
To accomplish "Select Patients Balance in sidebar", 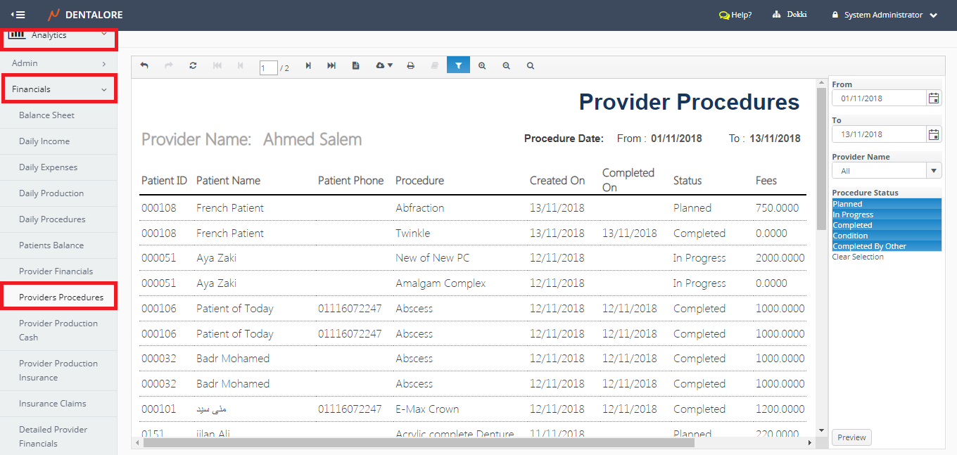I will click(51, 245).
